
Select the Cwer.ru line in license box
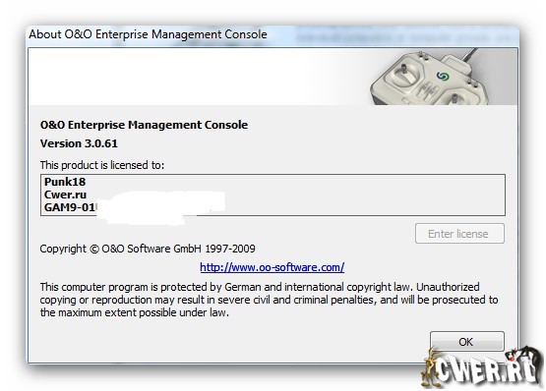pos(65,195)
